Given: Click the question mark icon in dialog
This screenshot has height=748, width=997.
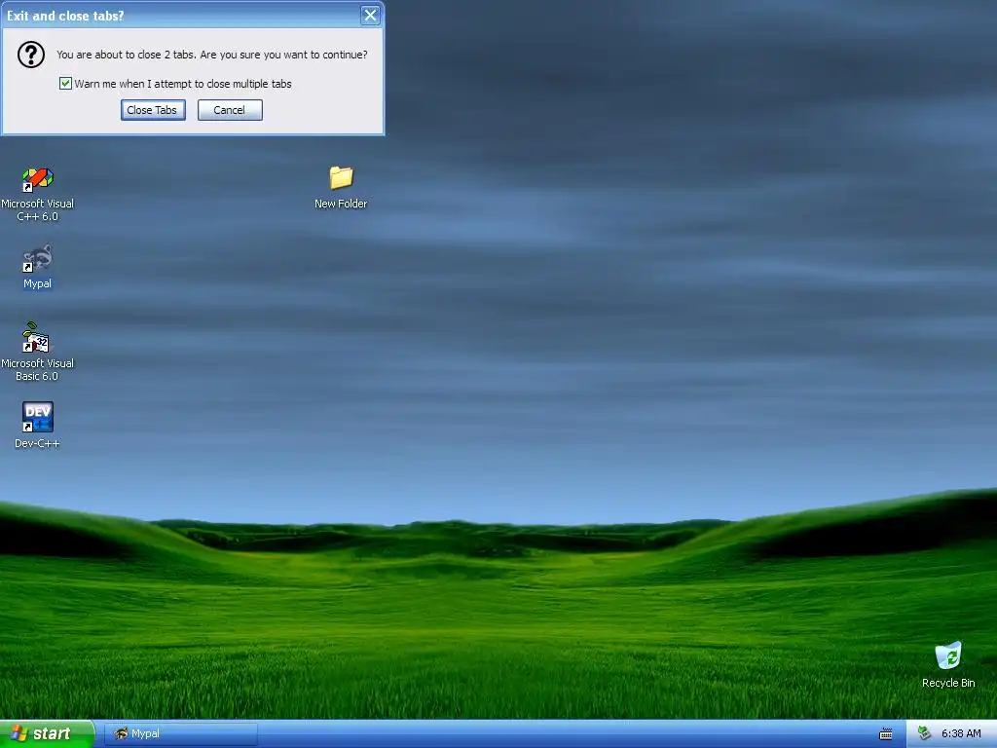Looking at the screenshot, I should pyautogui.click(x=30, y=55).
